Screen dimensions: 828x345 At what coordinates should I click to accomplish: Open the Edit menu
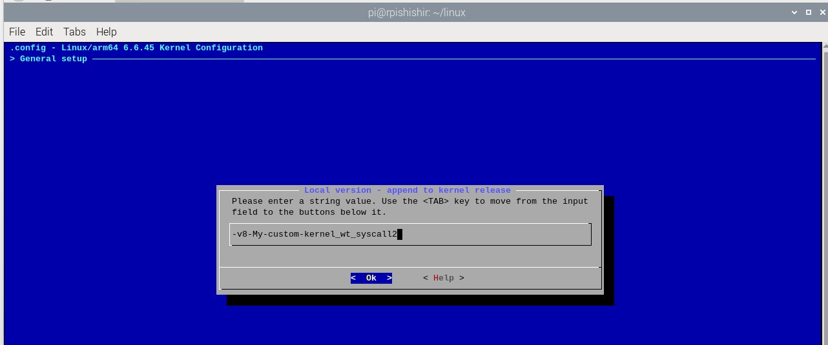click(x=44, y=32)
